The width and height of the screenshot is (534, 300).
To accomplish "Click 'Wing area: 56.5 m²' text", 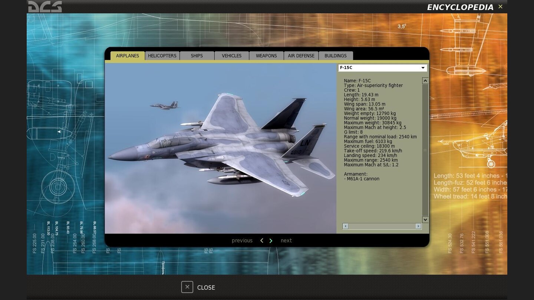I will pos(364,109).
